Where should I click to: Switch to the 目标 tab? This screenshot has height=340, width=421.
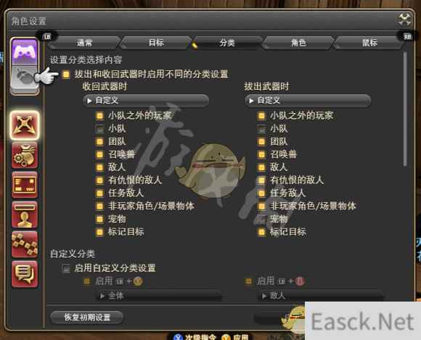[x=155, y=43]
